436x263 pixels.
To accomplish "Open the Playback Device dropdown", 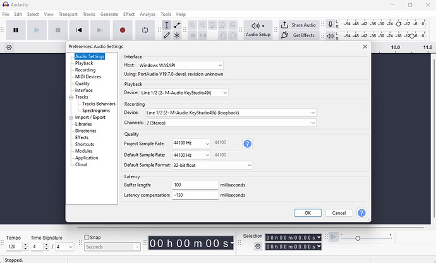I will (x=184, y=93).
